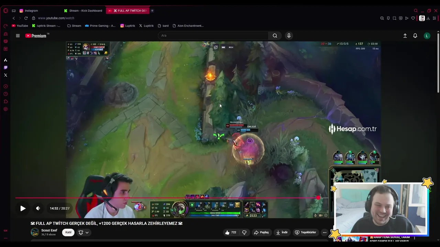The height and width of the screenshot is (247, 440).
Task: Open the Prime Gaming bookmark
Action: click(100, 26)
